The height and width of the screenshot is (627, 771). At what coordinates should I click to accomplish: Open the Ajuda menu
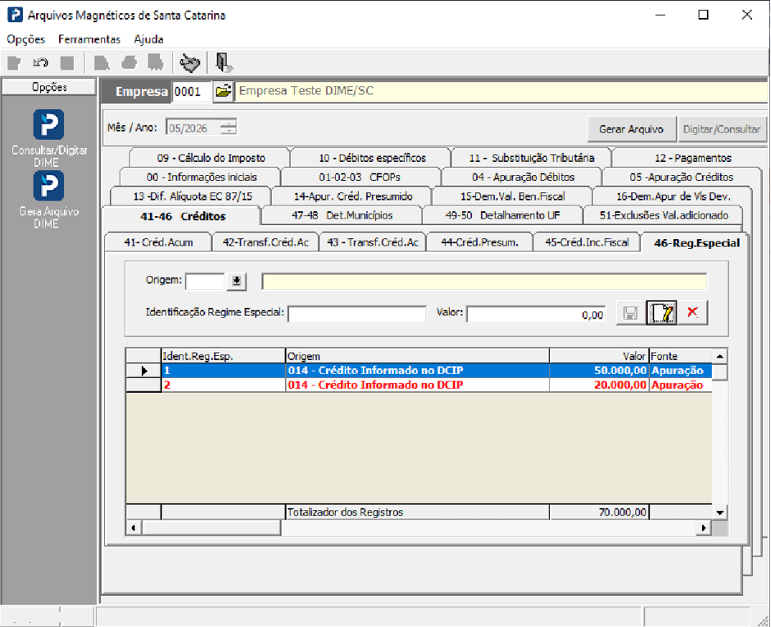coord(148,39)
